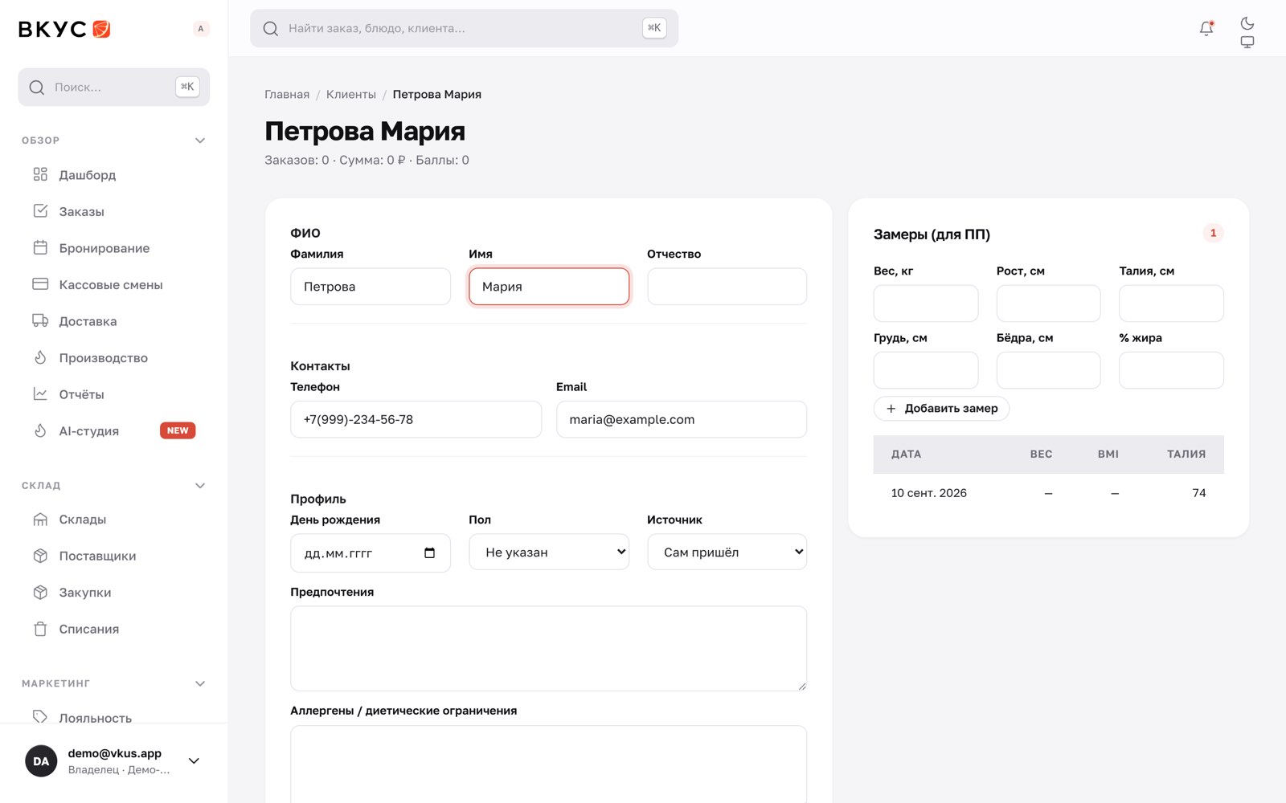
Task: Click the DA user avatar
Action: pos(41,761)
